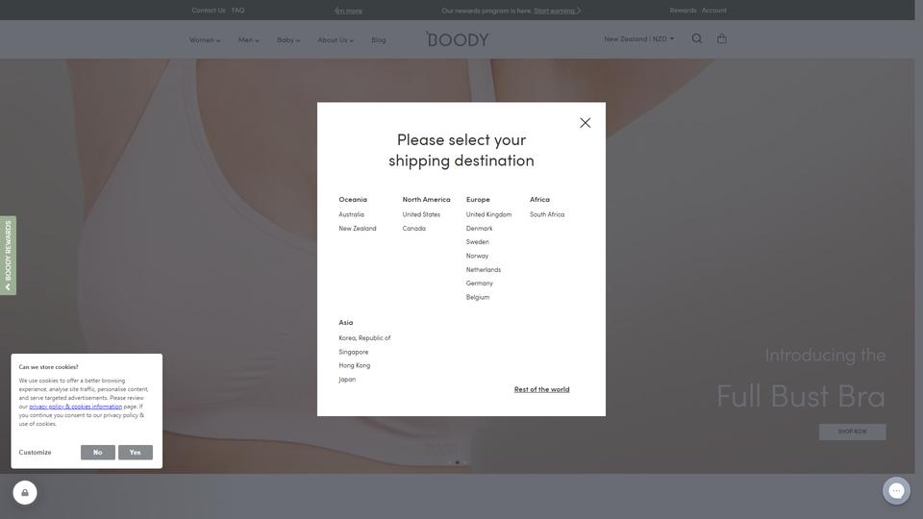Expand the Women menu
The image size is (923, 519).
click(x=204, y=40)
